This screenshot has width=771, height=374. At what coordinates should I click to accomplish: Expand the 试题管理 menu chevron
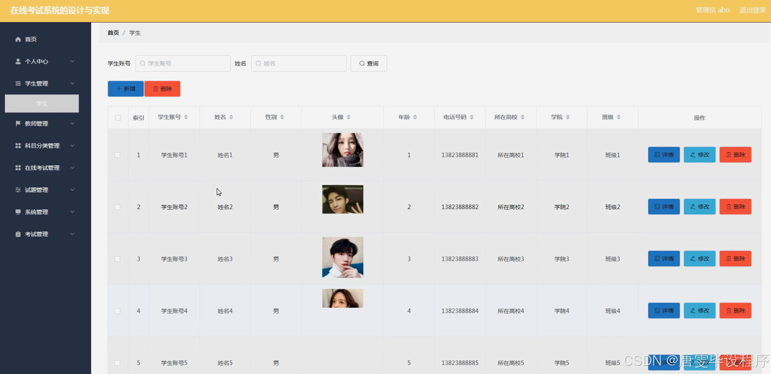click(72, 189)
